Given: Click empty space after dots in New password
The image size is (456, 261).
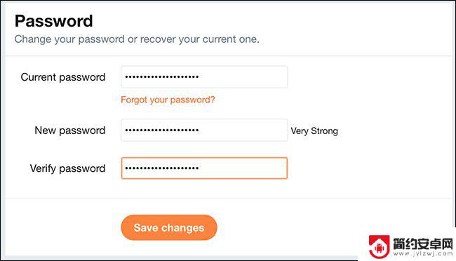Looking at the screenshot, I should tap(243, 130).
